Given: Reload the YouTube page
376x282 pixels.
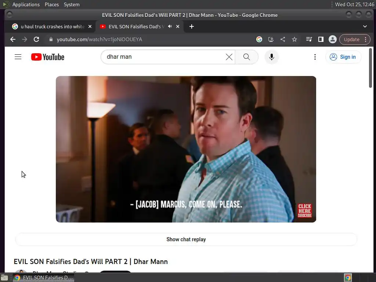Looking at the screenshot, I should coord(36,39).
